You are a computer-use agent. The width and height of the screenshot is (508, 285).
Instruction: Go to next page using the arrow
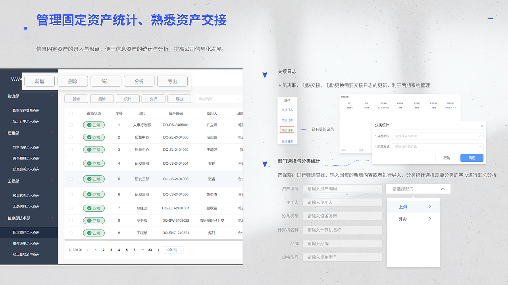tap(158, 250)
